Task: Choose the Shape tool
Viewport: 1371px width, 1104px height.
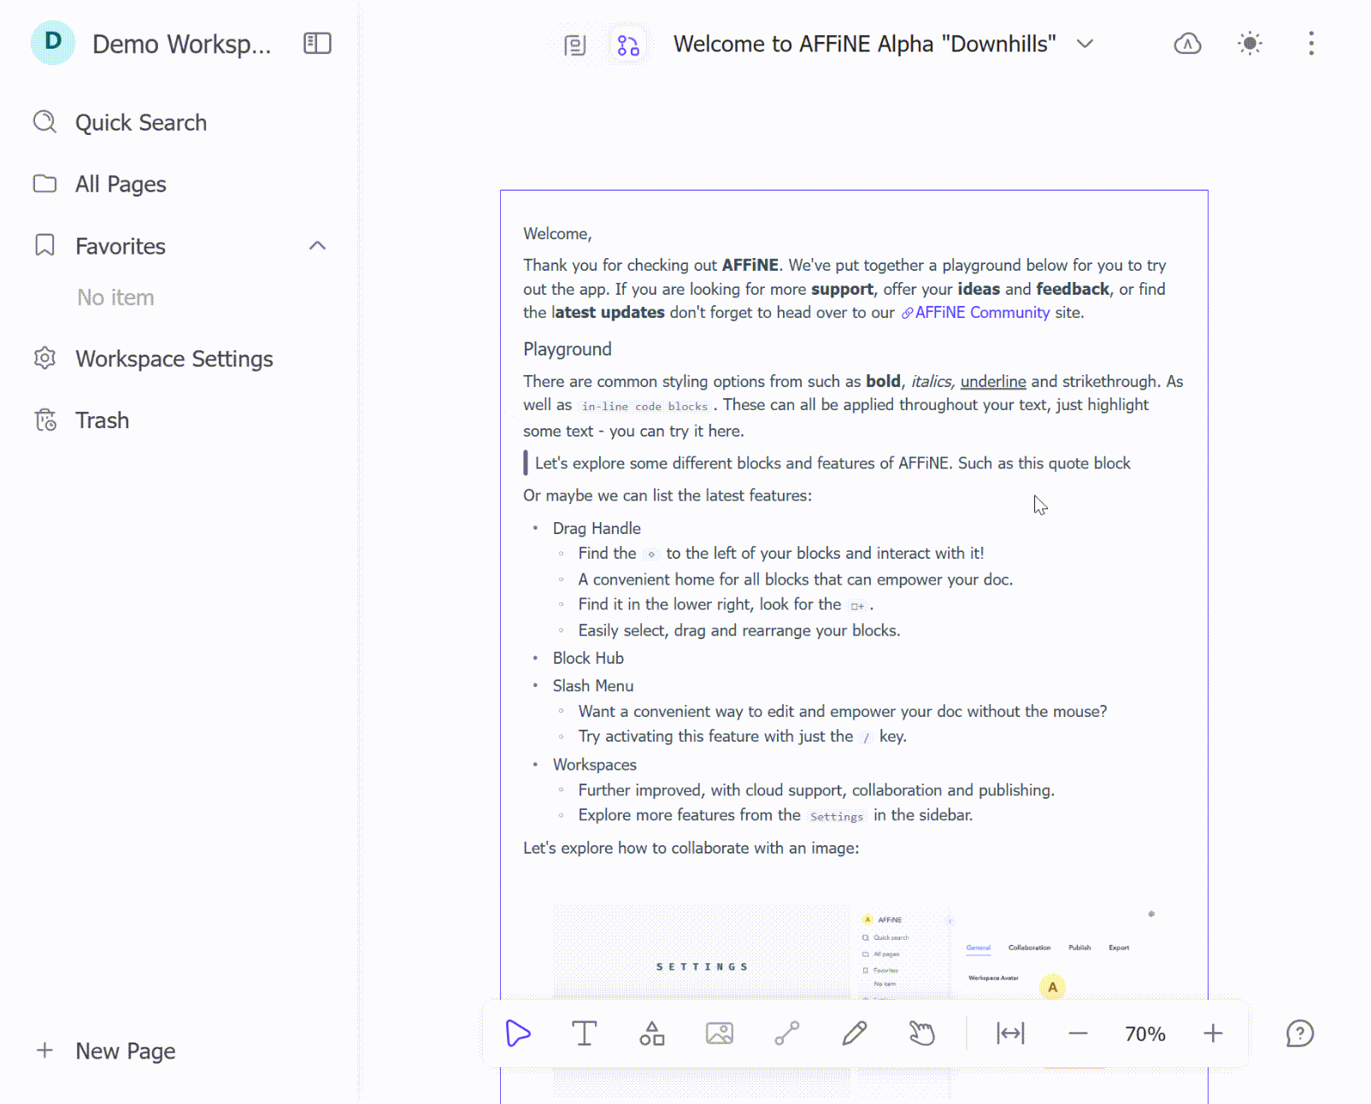Action: pyautogui.click(x=652, y=1033)
